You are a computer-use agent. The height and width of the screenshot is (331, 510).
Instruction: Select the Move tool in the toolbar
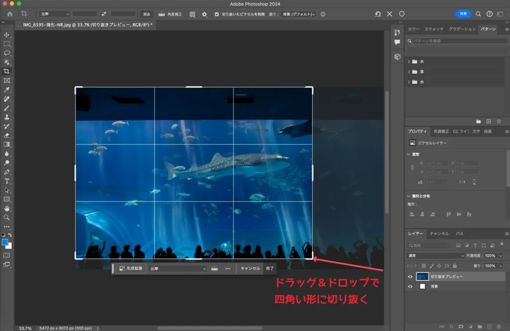7,35
